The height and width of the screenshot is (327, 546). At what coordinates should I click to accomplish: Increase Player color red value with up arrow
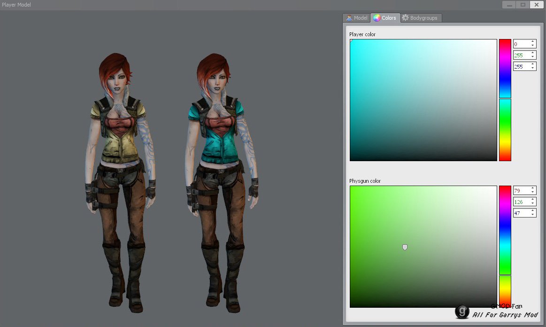pyautogui.click(x=533, y=42)
